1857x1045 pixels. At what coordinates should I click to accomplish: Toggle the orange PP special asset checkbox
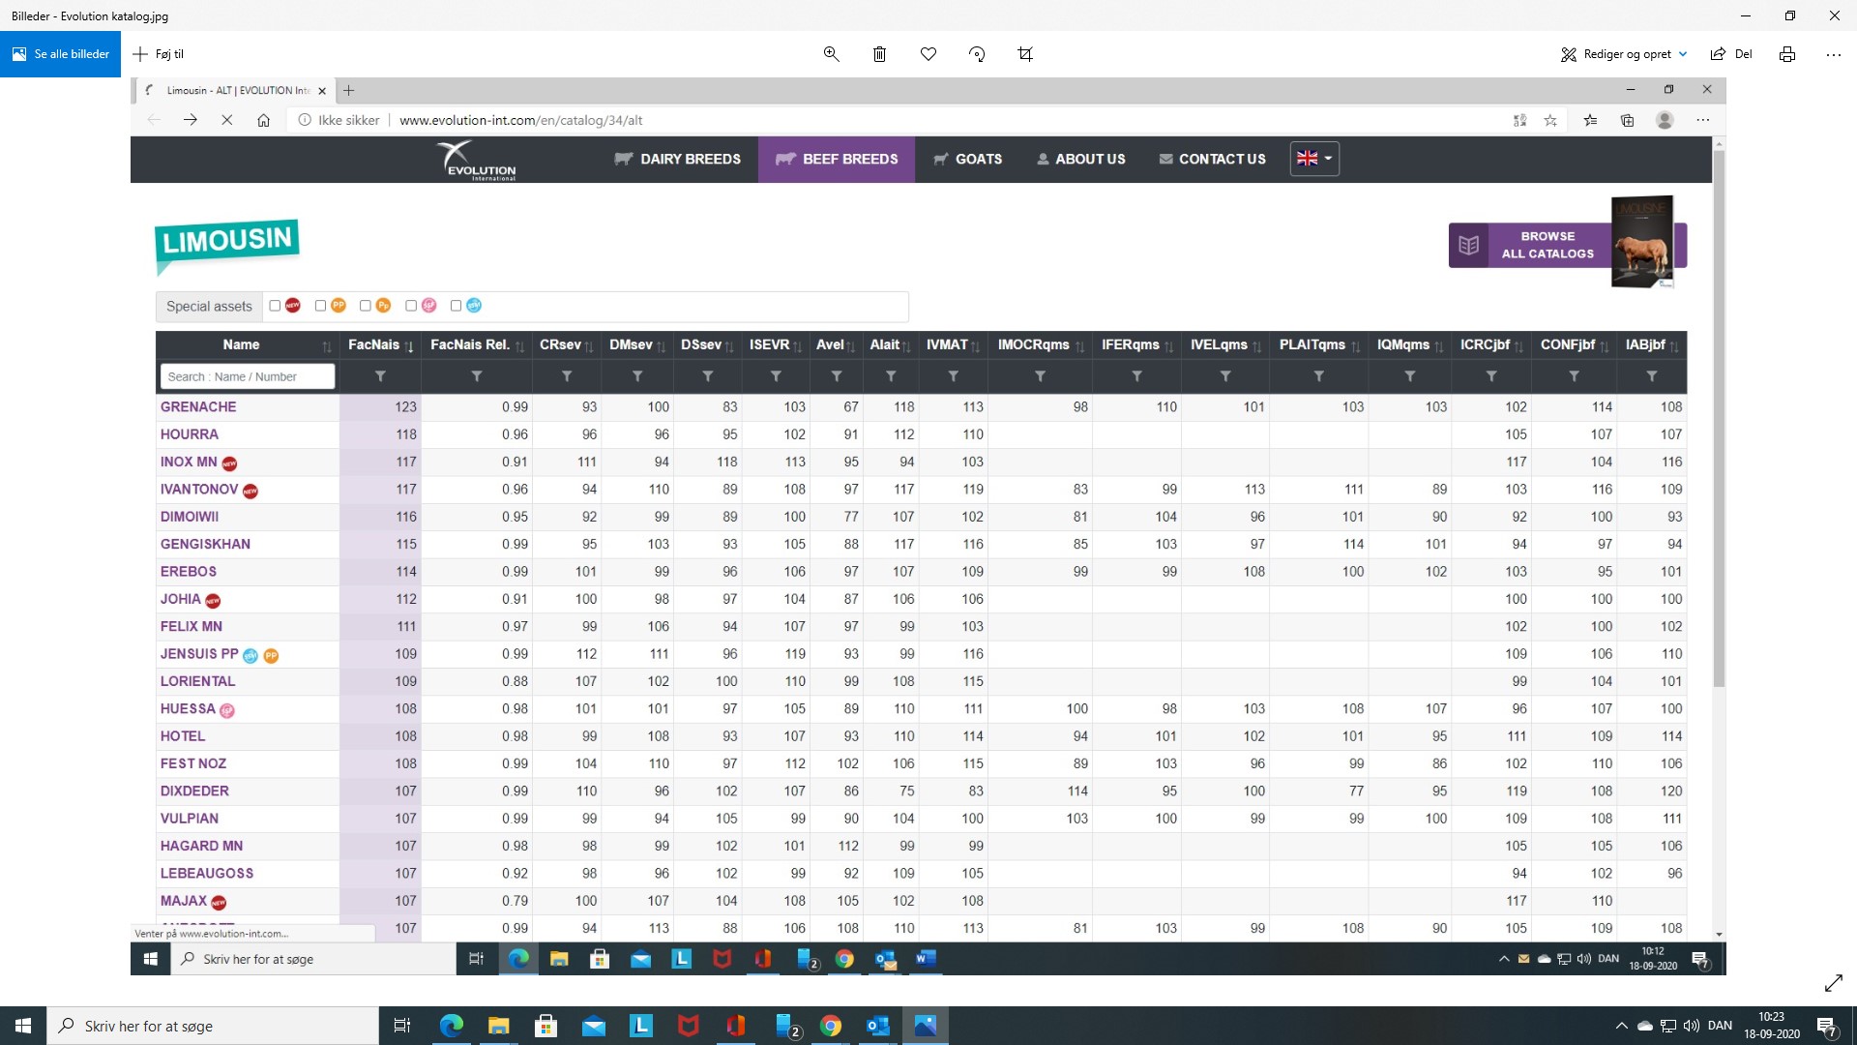pos(320,306)
